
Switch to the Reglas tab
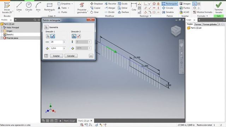point(190,24)
